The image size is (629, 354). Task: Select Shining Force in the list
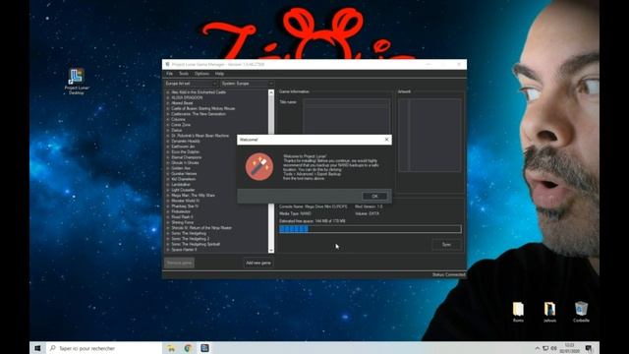pos(183,222)
